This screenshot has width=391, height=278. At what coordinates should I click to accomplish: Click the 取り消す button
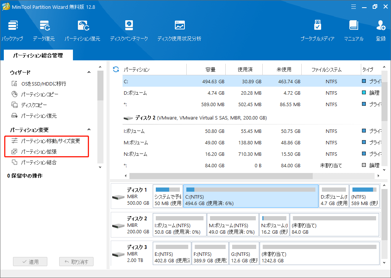pyautogui.click(x=76, y=262)
